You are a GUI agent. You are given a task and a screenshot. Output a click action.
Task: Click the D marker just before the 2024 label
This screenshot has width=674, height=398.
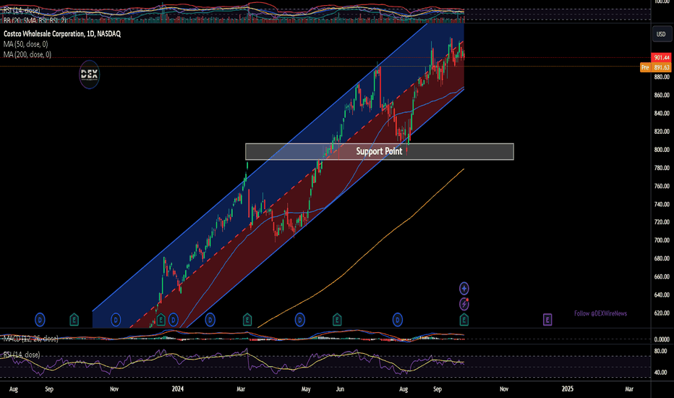(174, 320)
